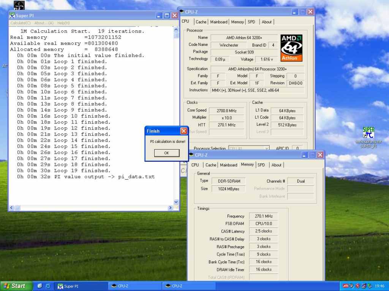Click the Specification field in CPU-Z
Image resolution: width=389 pixels, height=291 pixels.
pos(257,69)
